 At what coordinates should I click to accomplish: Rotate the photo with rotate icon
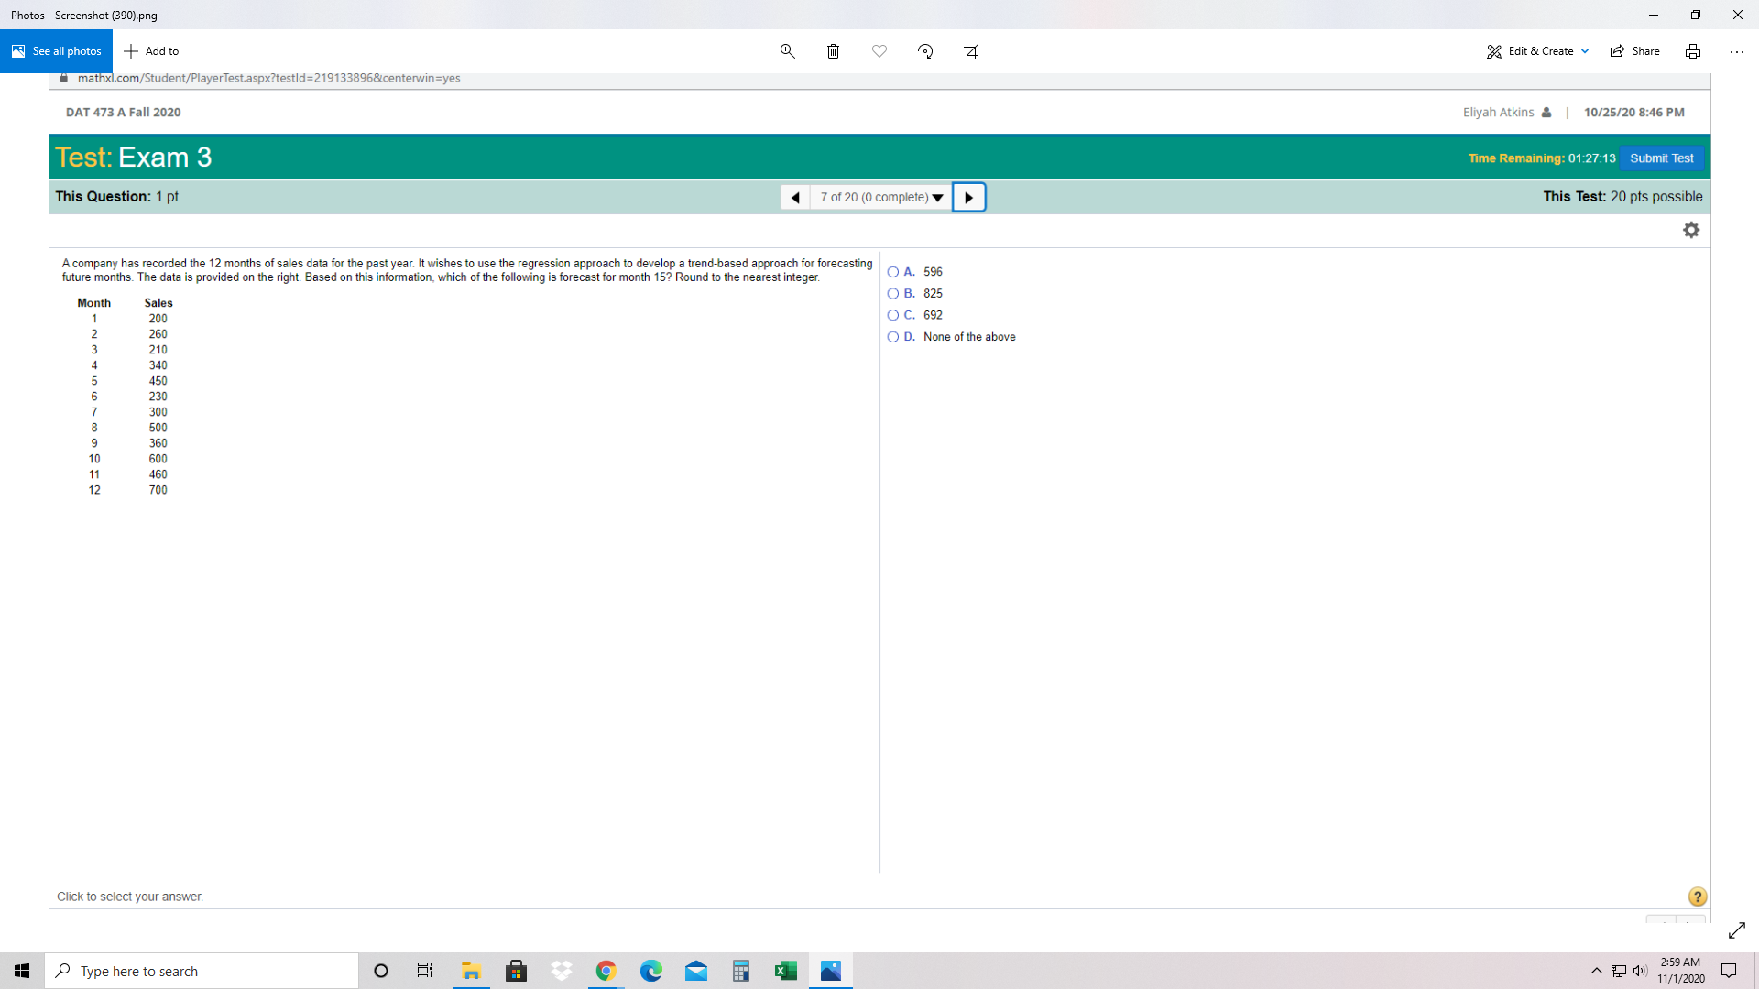pyautogui.click(x=925, y=51)
